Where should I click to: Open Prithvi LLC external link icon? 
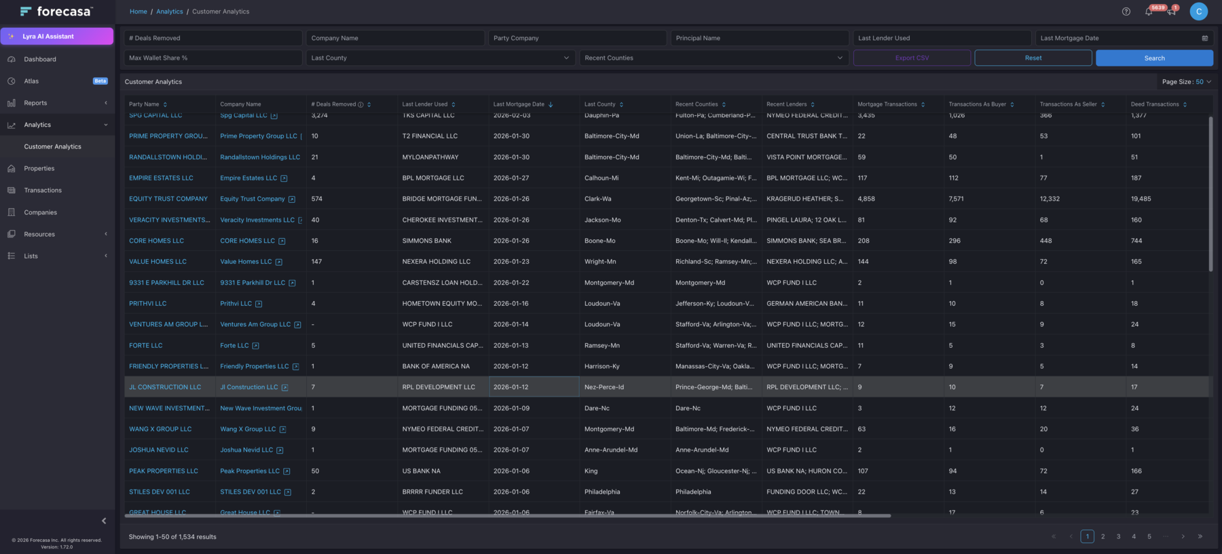pyautogui.click(x=259, y=304)
